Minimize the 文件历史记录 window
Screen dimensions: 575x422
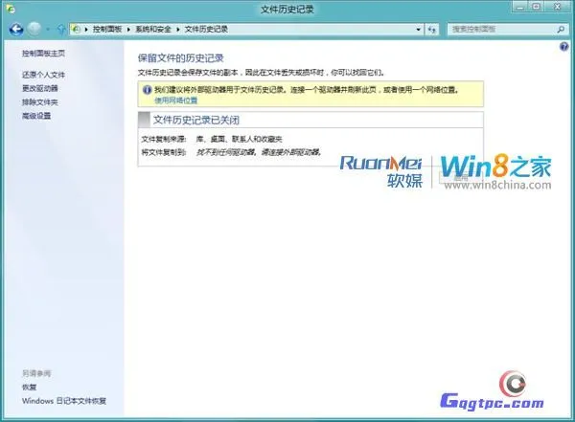click(519, 6)
